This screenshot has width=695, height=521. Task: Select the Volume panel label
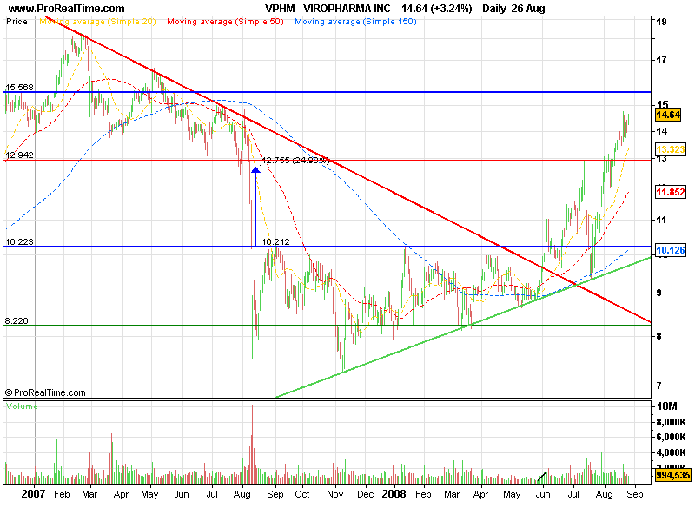[x=22, y=406]
